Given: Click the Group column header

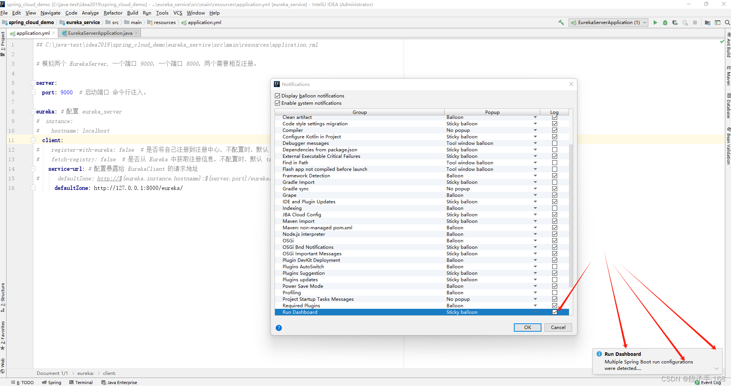Looking at the screenshot, I should pyautogui.click(x=359, y=112).
